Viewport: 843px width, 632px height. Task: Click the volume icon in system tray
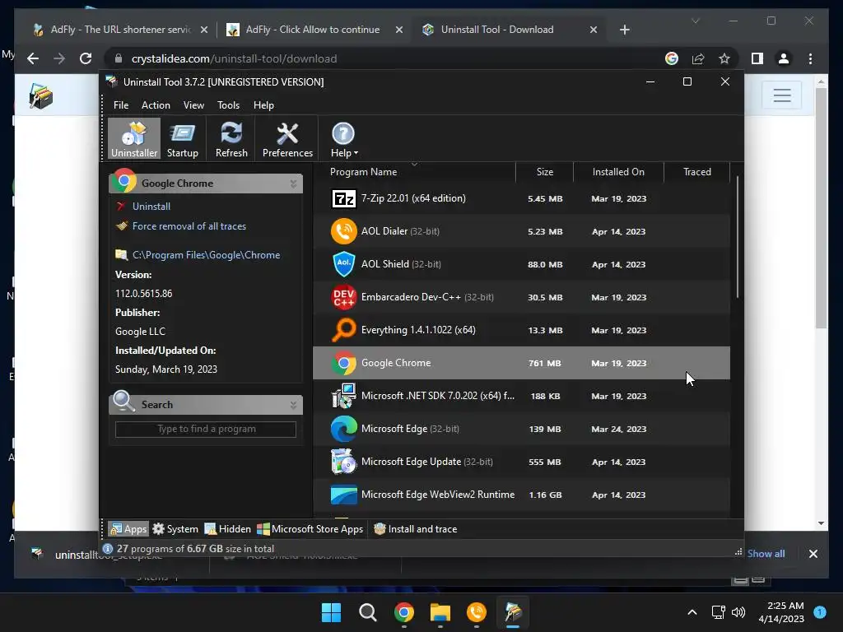coord(738,612)
